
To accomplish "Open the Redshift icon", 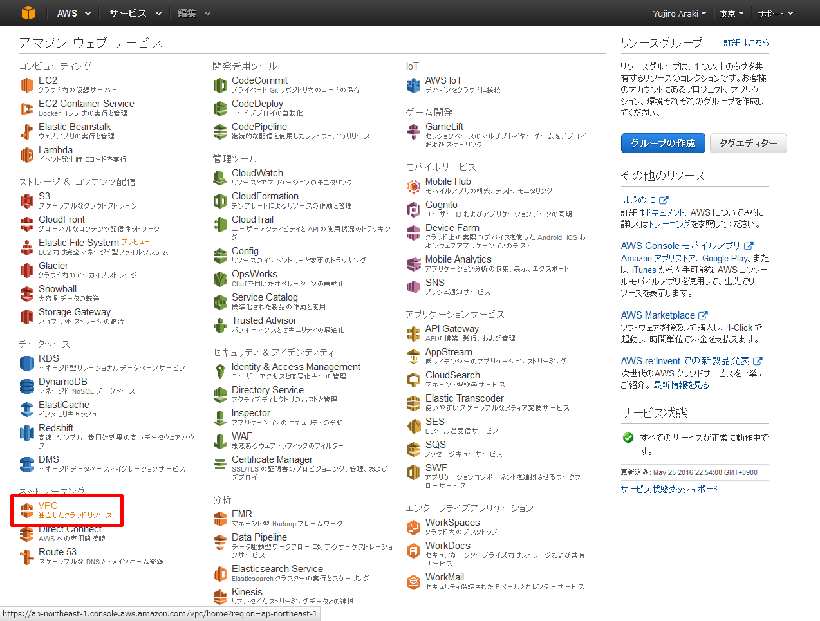I will tap(26, 432).
